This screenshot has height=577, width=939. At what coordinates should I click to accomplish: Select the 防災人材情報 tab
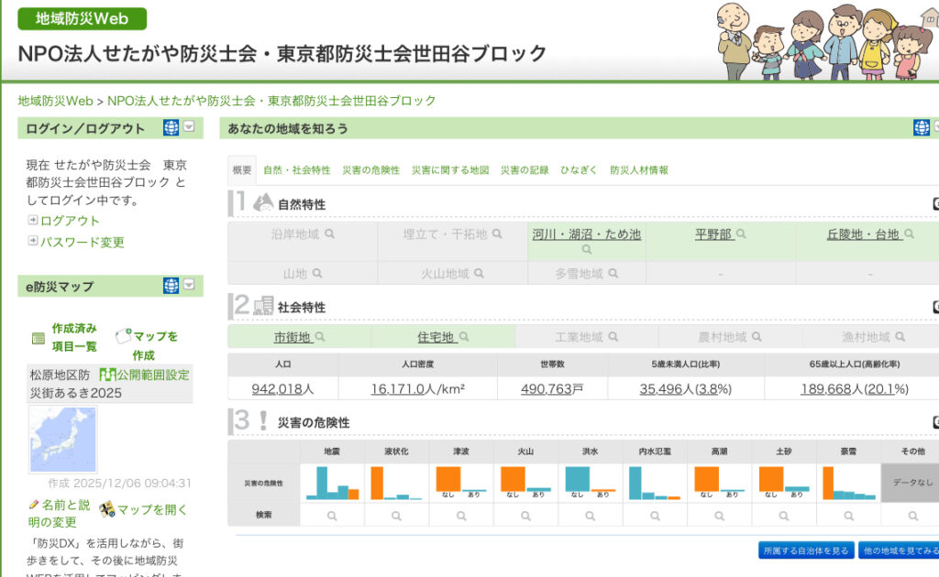tap(638, 170)
